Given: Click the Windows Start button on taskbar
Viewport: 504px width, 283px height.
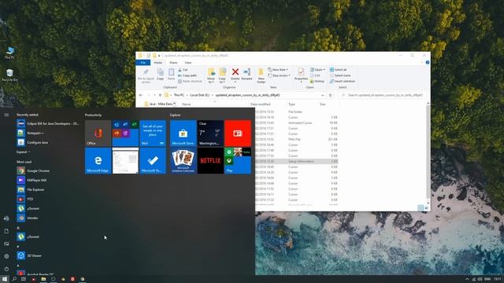Looking at the screenshot, I should tap(5, 279).
